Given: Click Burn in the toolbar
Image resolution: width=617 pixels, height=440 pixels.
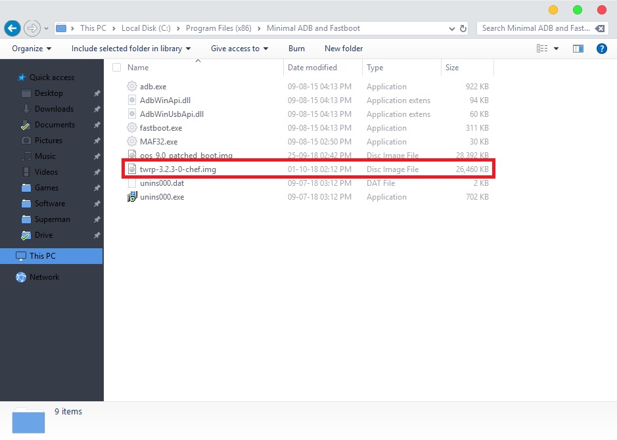Looking at the screenshot, I should [296, 49].
